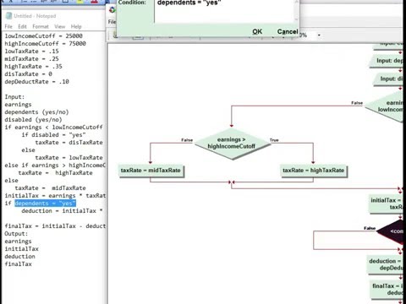
Task: Open the Flowgorithm File menu
Action: click(x=112, y=22)
